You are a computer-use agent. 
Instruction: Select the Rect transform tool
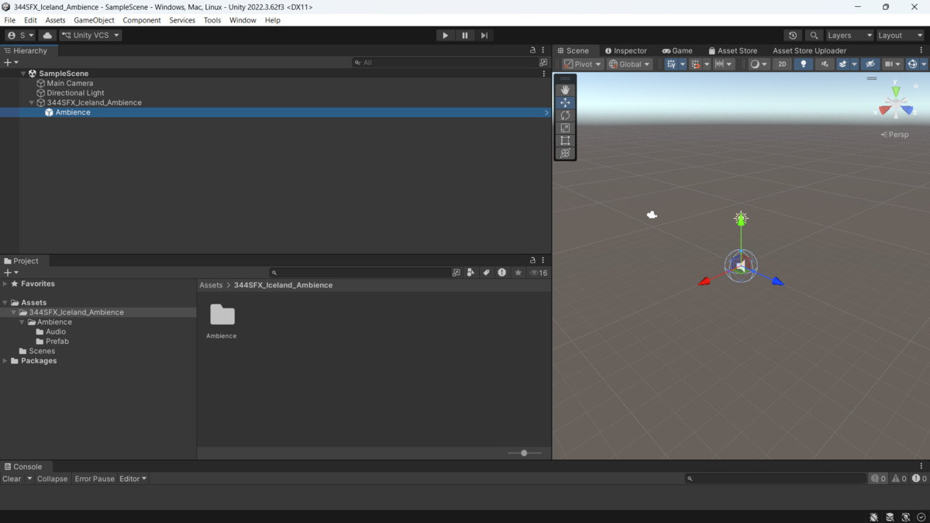pos(565,140)
